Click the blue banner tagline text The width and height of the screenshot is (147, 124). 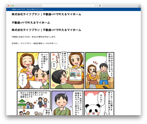28,9
